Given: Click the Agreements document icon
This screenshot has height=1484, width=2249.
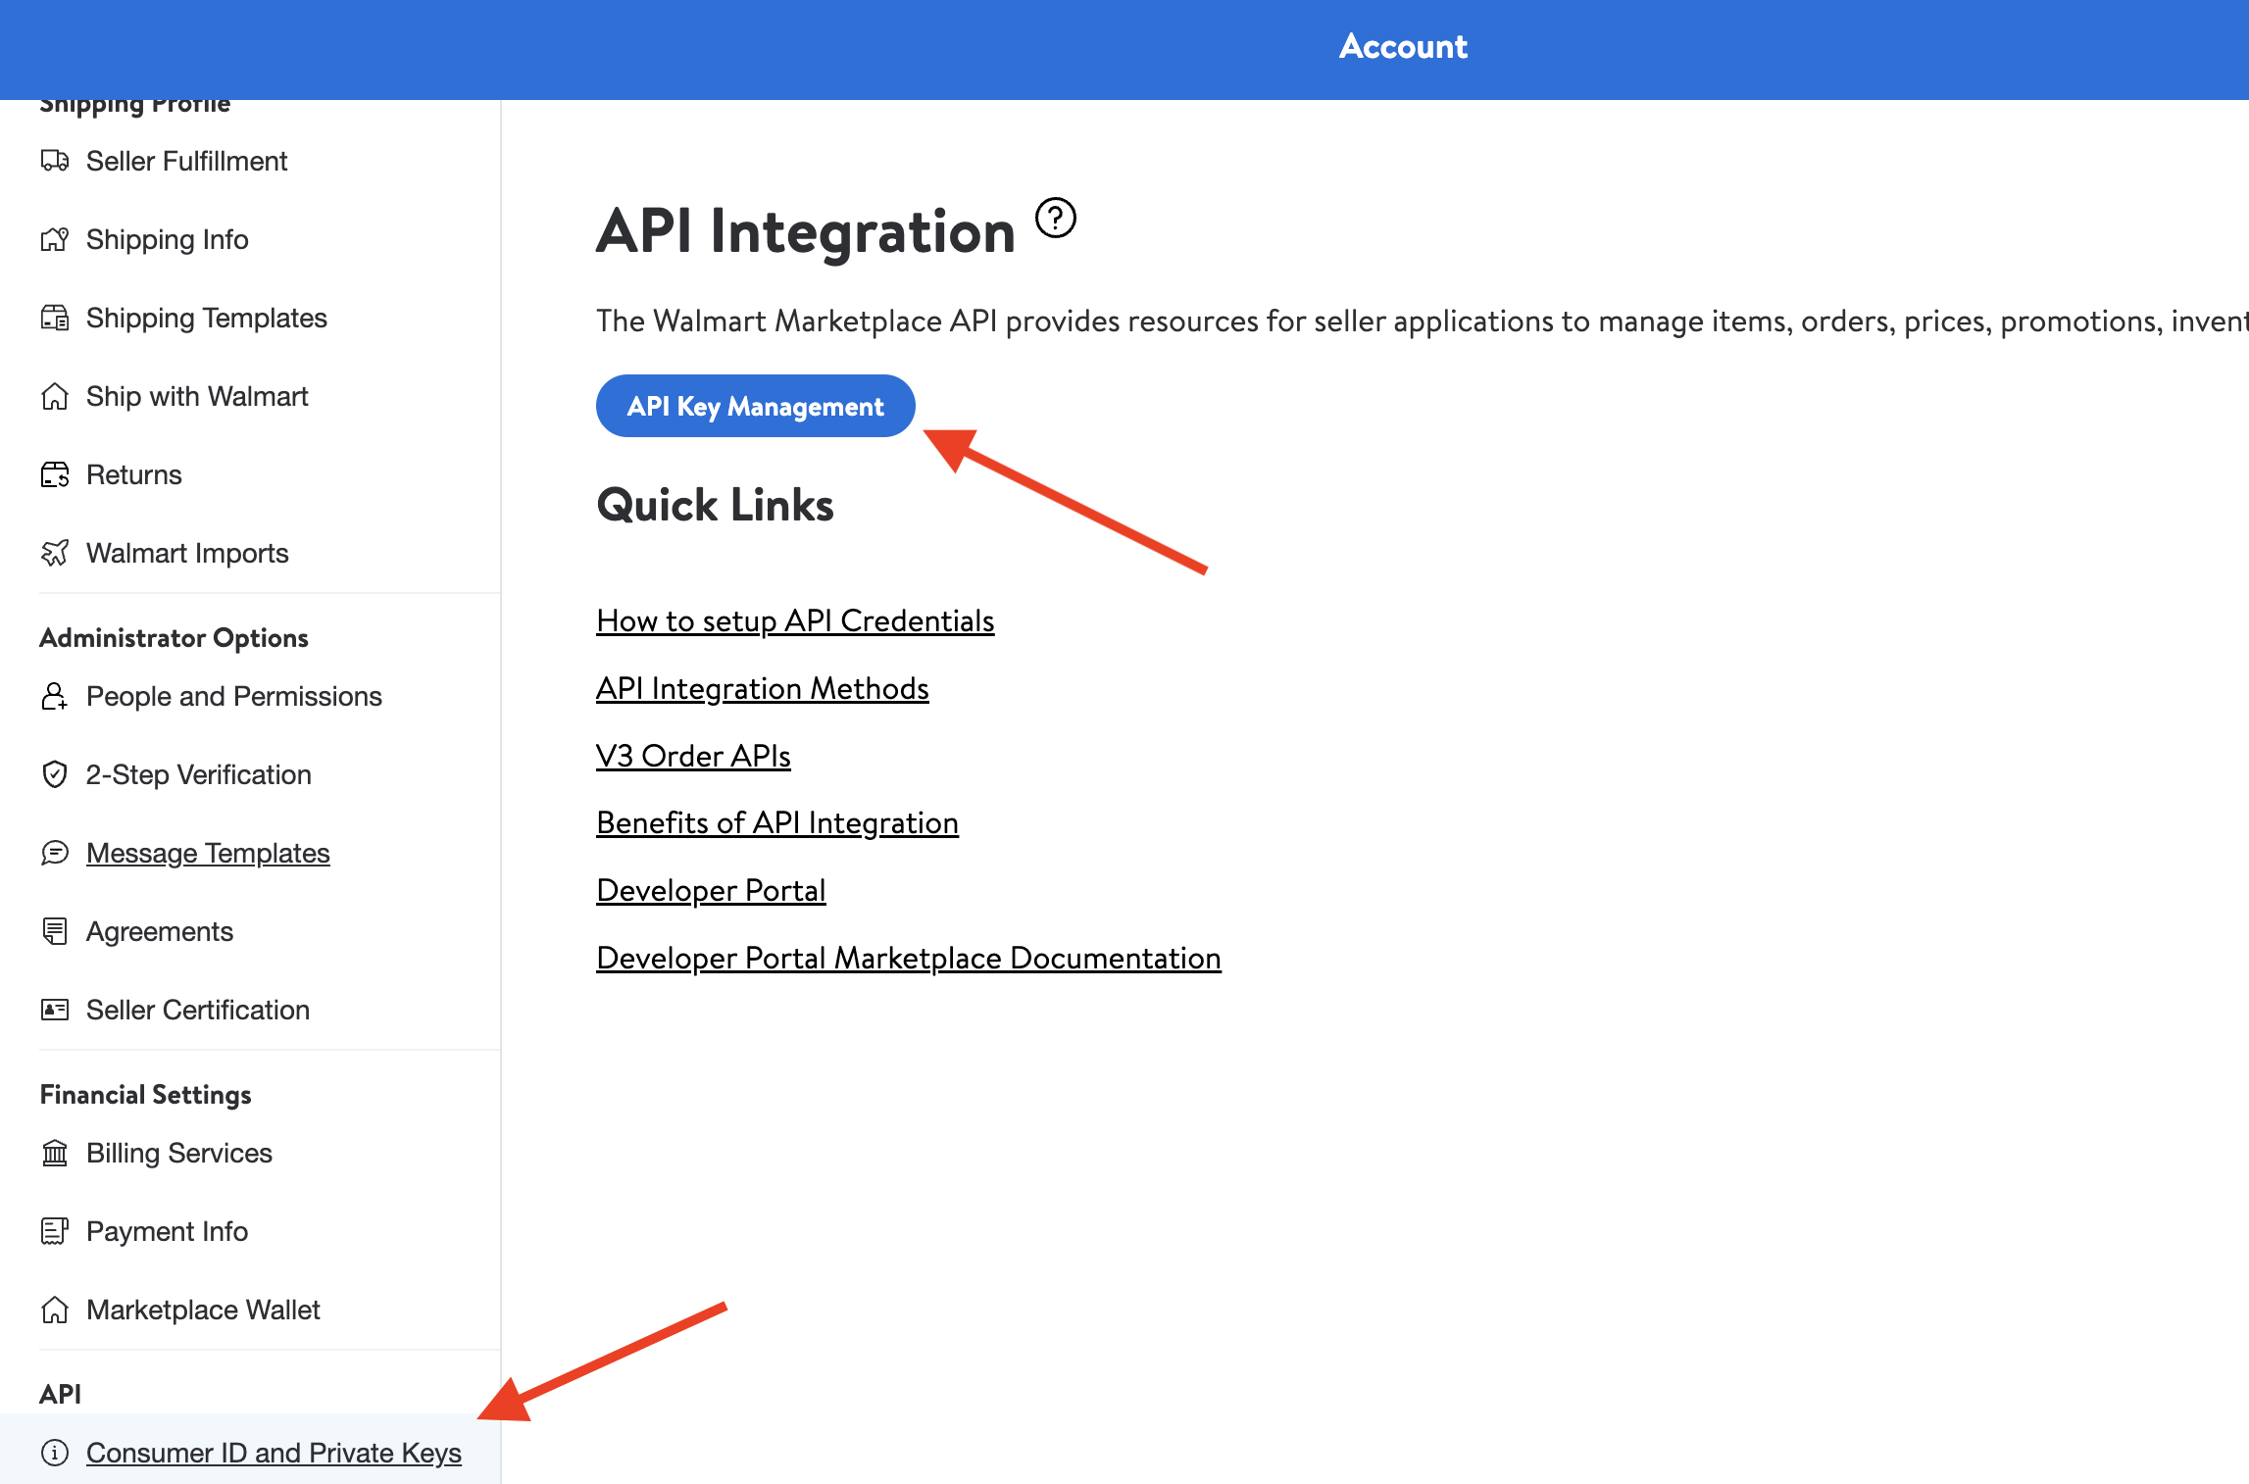Looking at the screenshot, I should (x=55, y=931).
